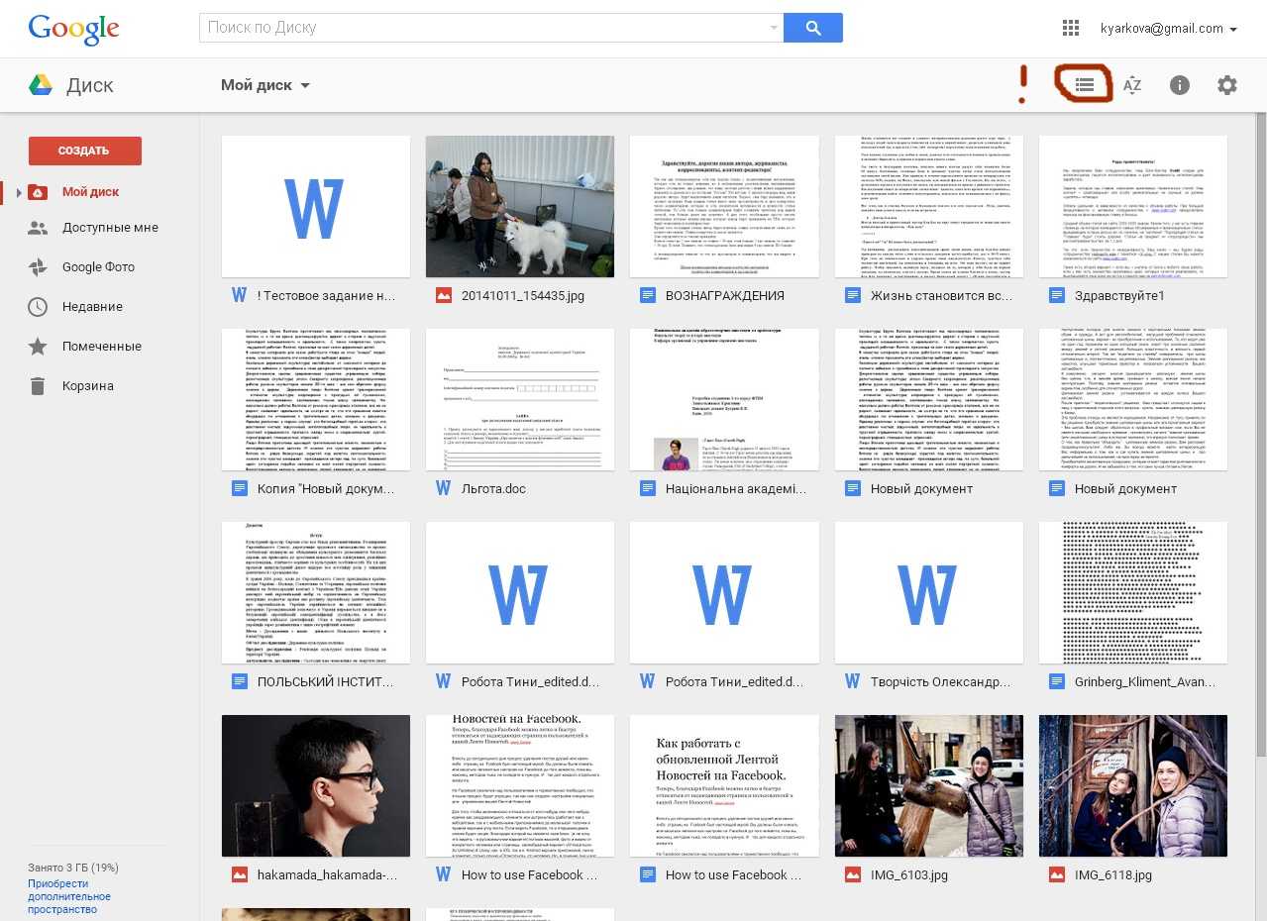The width and height of the screenshot is (1267, 921).
Task: Click the Google Drive logo
Action: click(x=41, y=85)
